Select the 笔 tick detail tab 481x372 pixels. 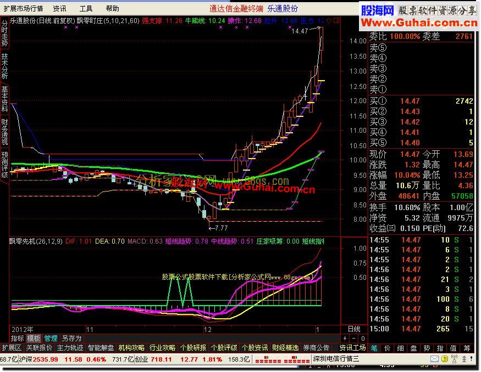click(374, 348)
